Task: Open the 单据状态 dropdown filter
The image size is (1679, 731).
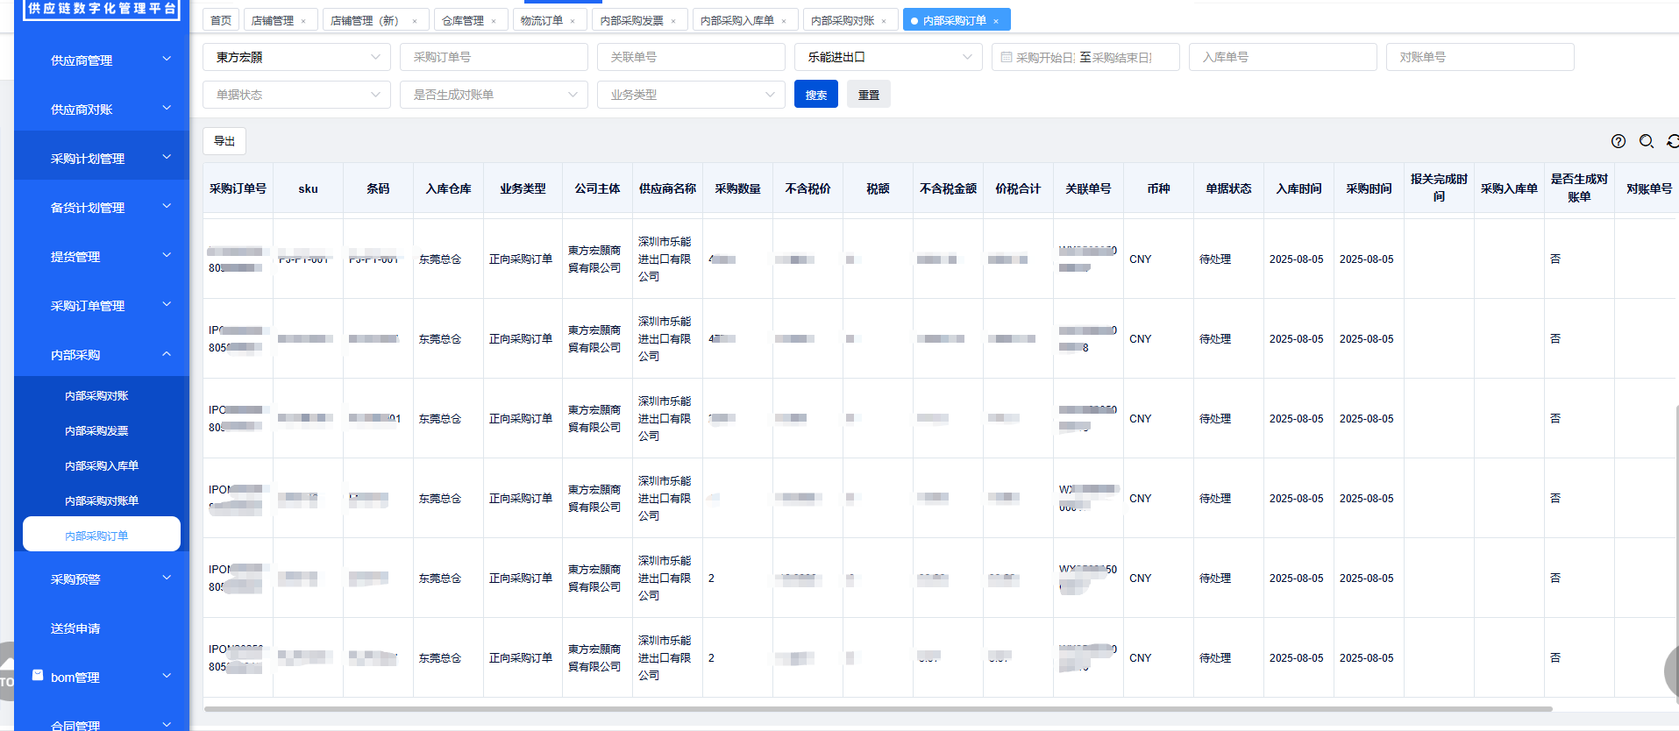Action: pyautogui.click(x=296, y=95)
